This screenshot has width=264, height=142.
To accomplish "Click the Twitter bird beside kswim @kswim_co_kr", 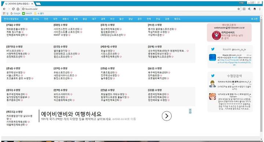I will point(213,49).
